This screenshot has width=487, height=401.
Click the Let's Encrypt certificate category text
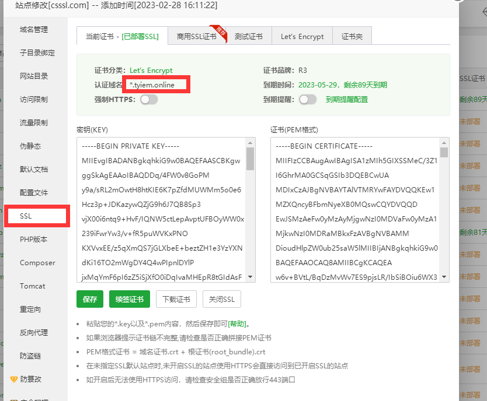tap(151, 71)
